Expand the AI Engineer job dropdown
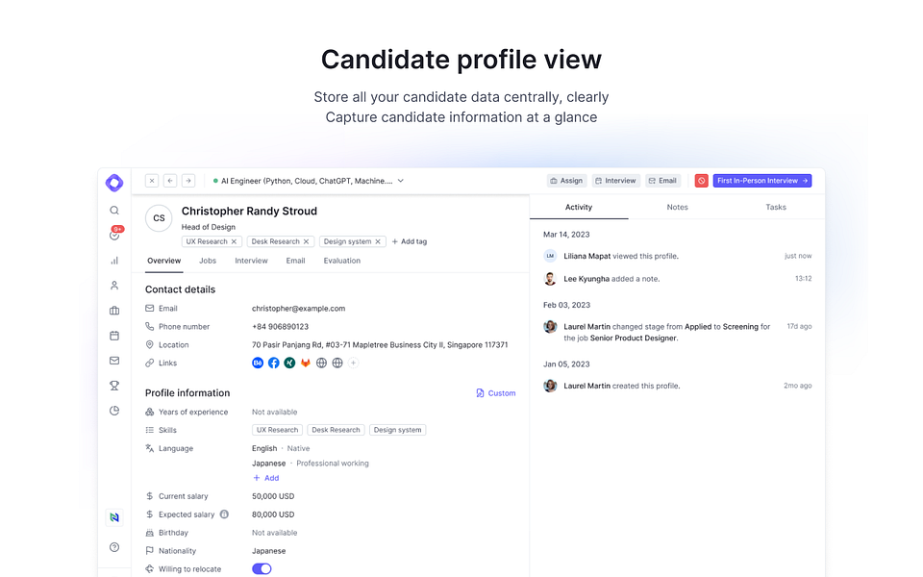 [400, 180]
